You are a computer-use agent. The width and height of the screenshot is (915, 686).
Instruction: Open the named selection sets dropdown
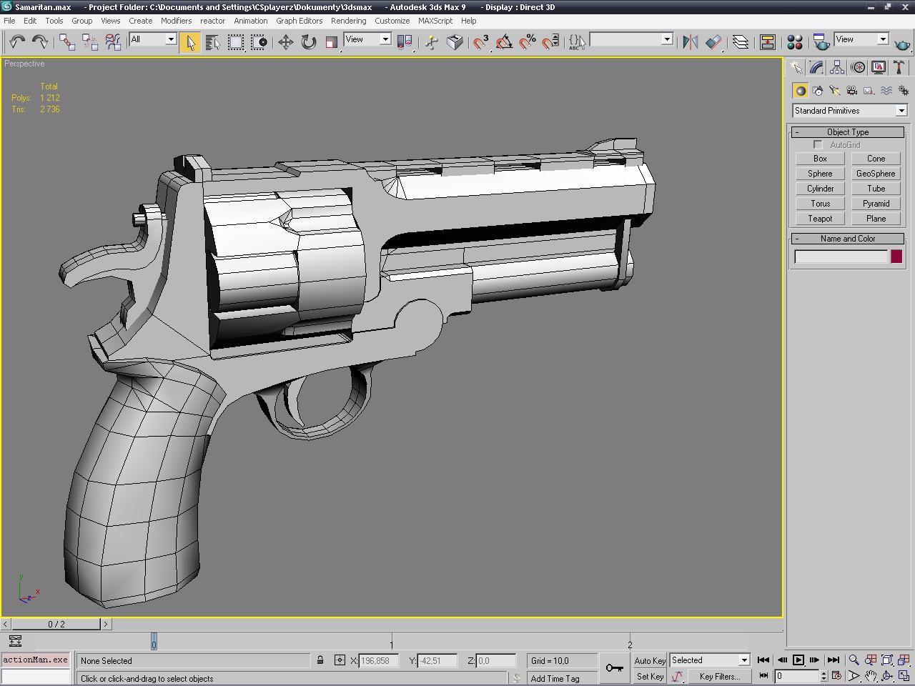point(631,39)
